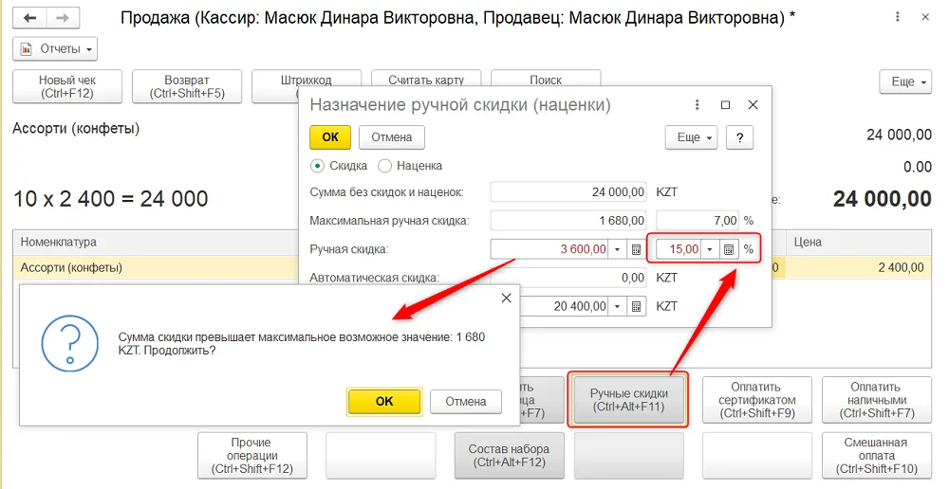
Task: Click the maximum discount 7,00 percent field
Action: [698, 221]
